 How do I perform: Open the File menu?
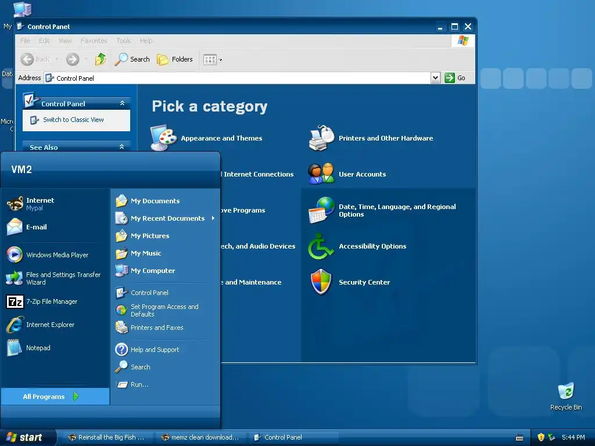click(x=25, y=41)
